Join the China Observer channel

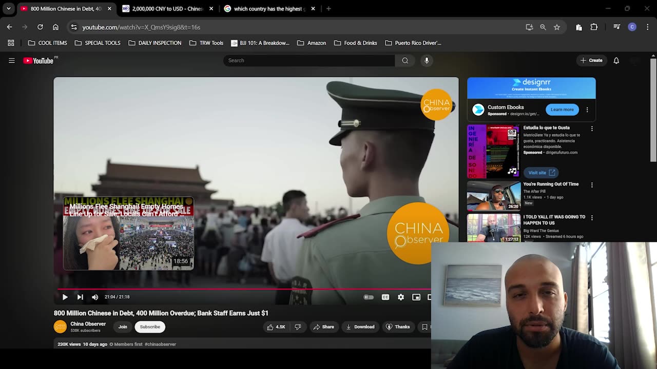coord(123,327)
